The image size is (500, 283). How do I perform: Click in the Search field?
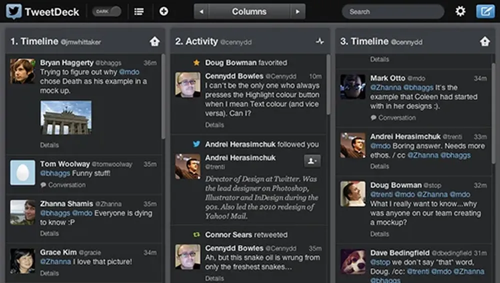coord(392,12)
